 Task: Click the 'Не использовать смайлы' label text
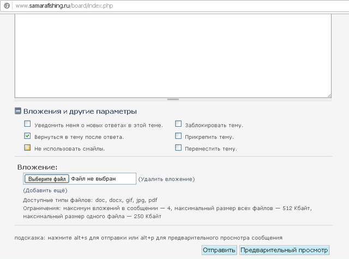tap(69, 149)
